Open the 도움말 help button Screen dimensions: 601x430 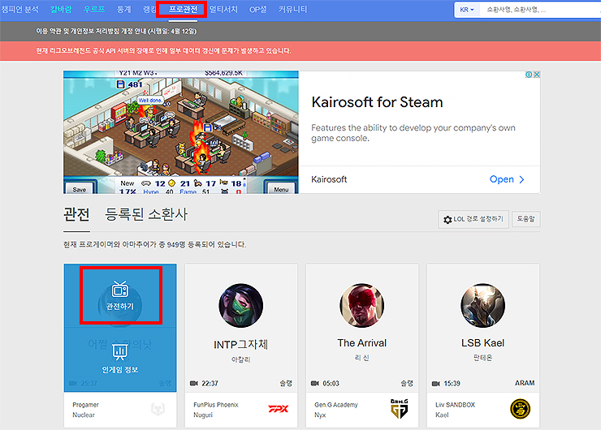[526, 218]
